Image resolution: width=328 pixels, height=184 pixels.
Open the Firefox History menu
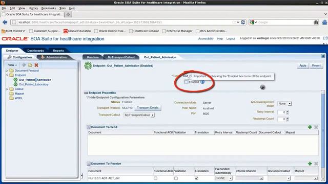coord(33,8)
